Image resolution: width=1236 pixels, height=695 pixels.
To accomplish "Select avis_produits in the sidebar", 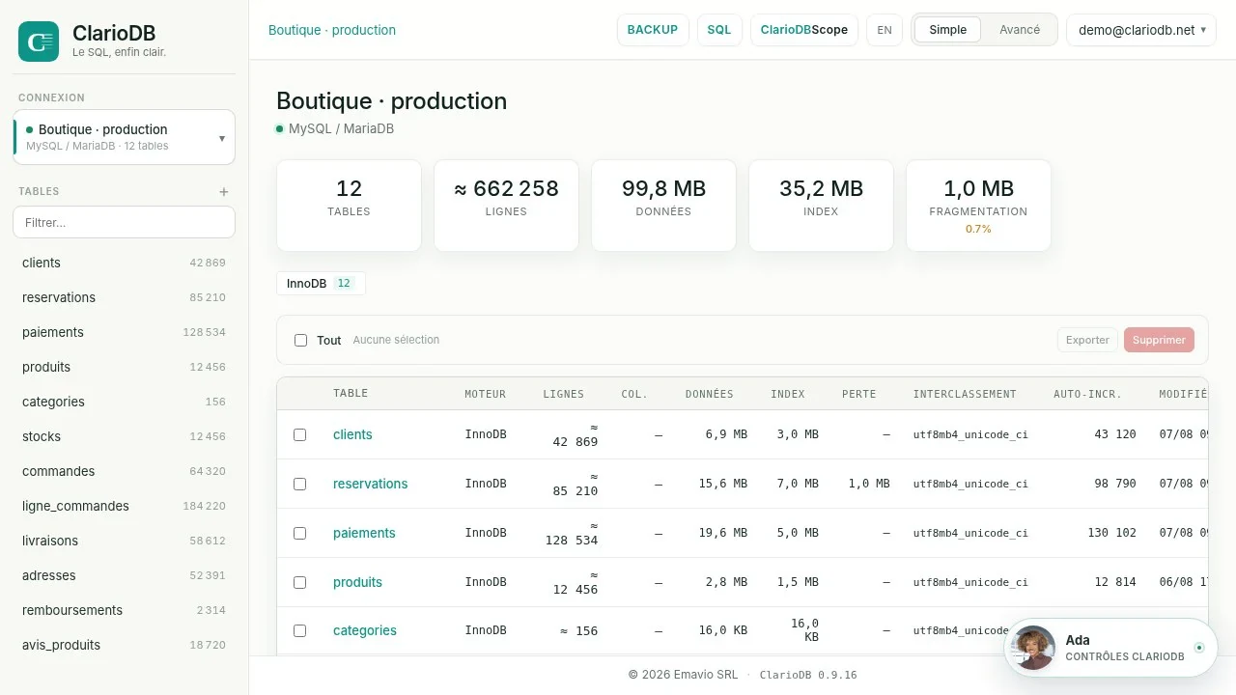I will [124, 645].
